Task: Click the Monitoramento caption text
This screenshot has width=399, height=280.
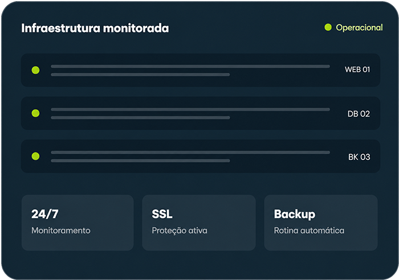Action: coord(61,230)
